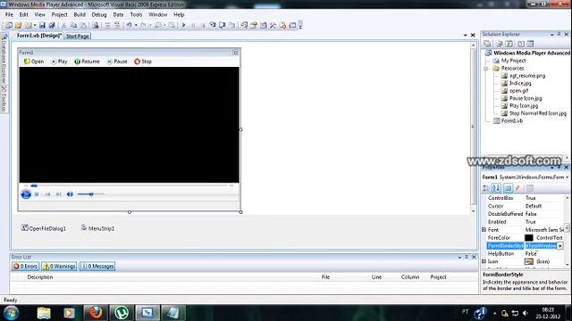Open uTorrent from the Windows taskbar
Viewport: 572px width, 321px height.
click(x=122, y=313)
